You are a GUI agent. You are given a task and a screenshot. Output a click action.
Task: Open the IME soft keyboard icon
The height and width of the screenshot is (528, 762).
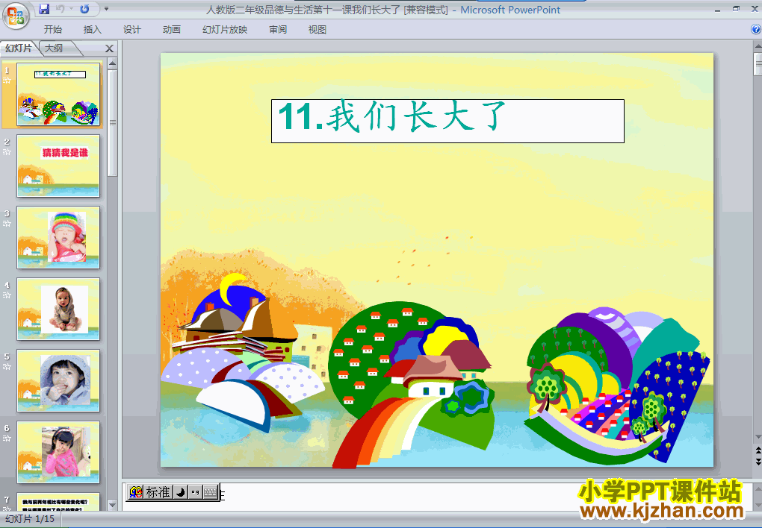[x=211, y=492]
